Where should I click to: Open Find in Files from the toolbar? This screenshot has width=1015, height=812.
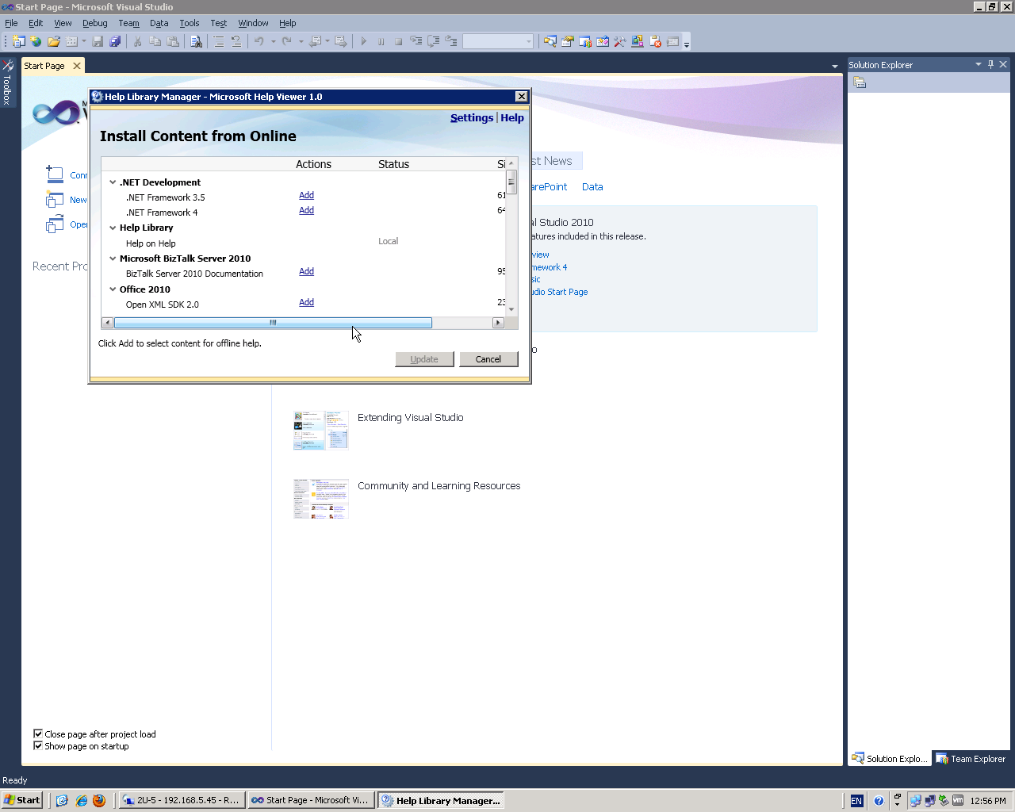(x=196, y=41)
